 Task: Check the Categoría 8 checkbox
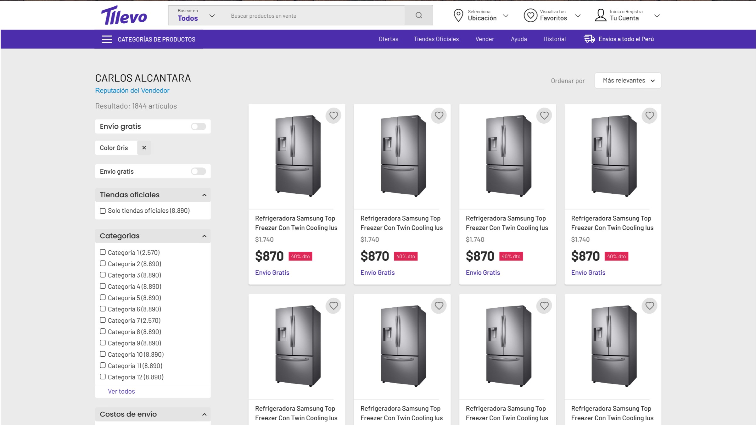[x=103, y=331]
